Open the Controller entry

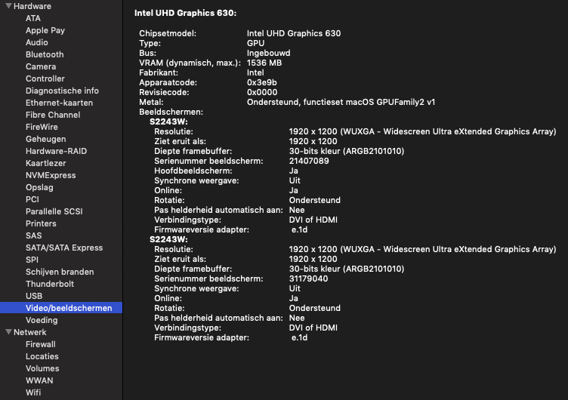coord(45,78)
